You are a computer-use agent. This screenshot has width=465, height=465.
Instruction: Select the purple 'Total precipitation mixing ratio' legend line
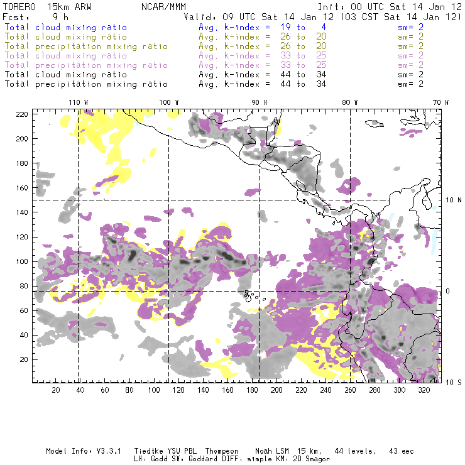pos(86,65)
